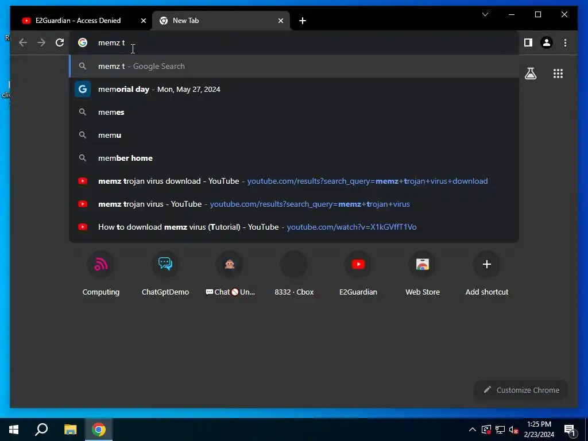Viewport: 588px width, 441px height.
Task: Open the E2Guardian YouTube shortcut
Action: pos(358,274)
